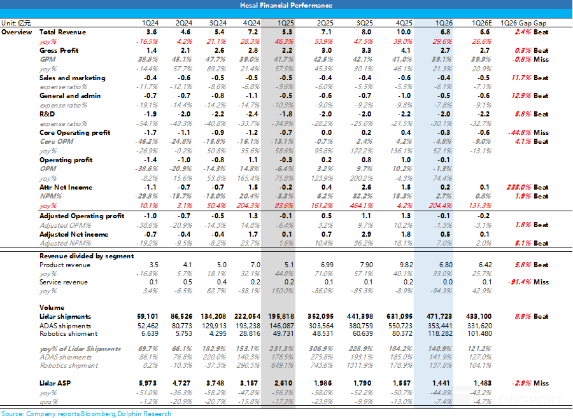
Task: Select the 'yoy% of Lidar Shipments' row label
Action: pyautogui.click(x=80, y=349)
